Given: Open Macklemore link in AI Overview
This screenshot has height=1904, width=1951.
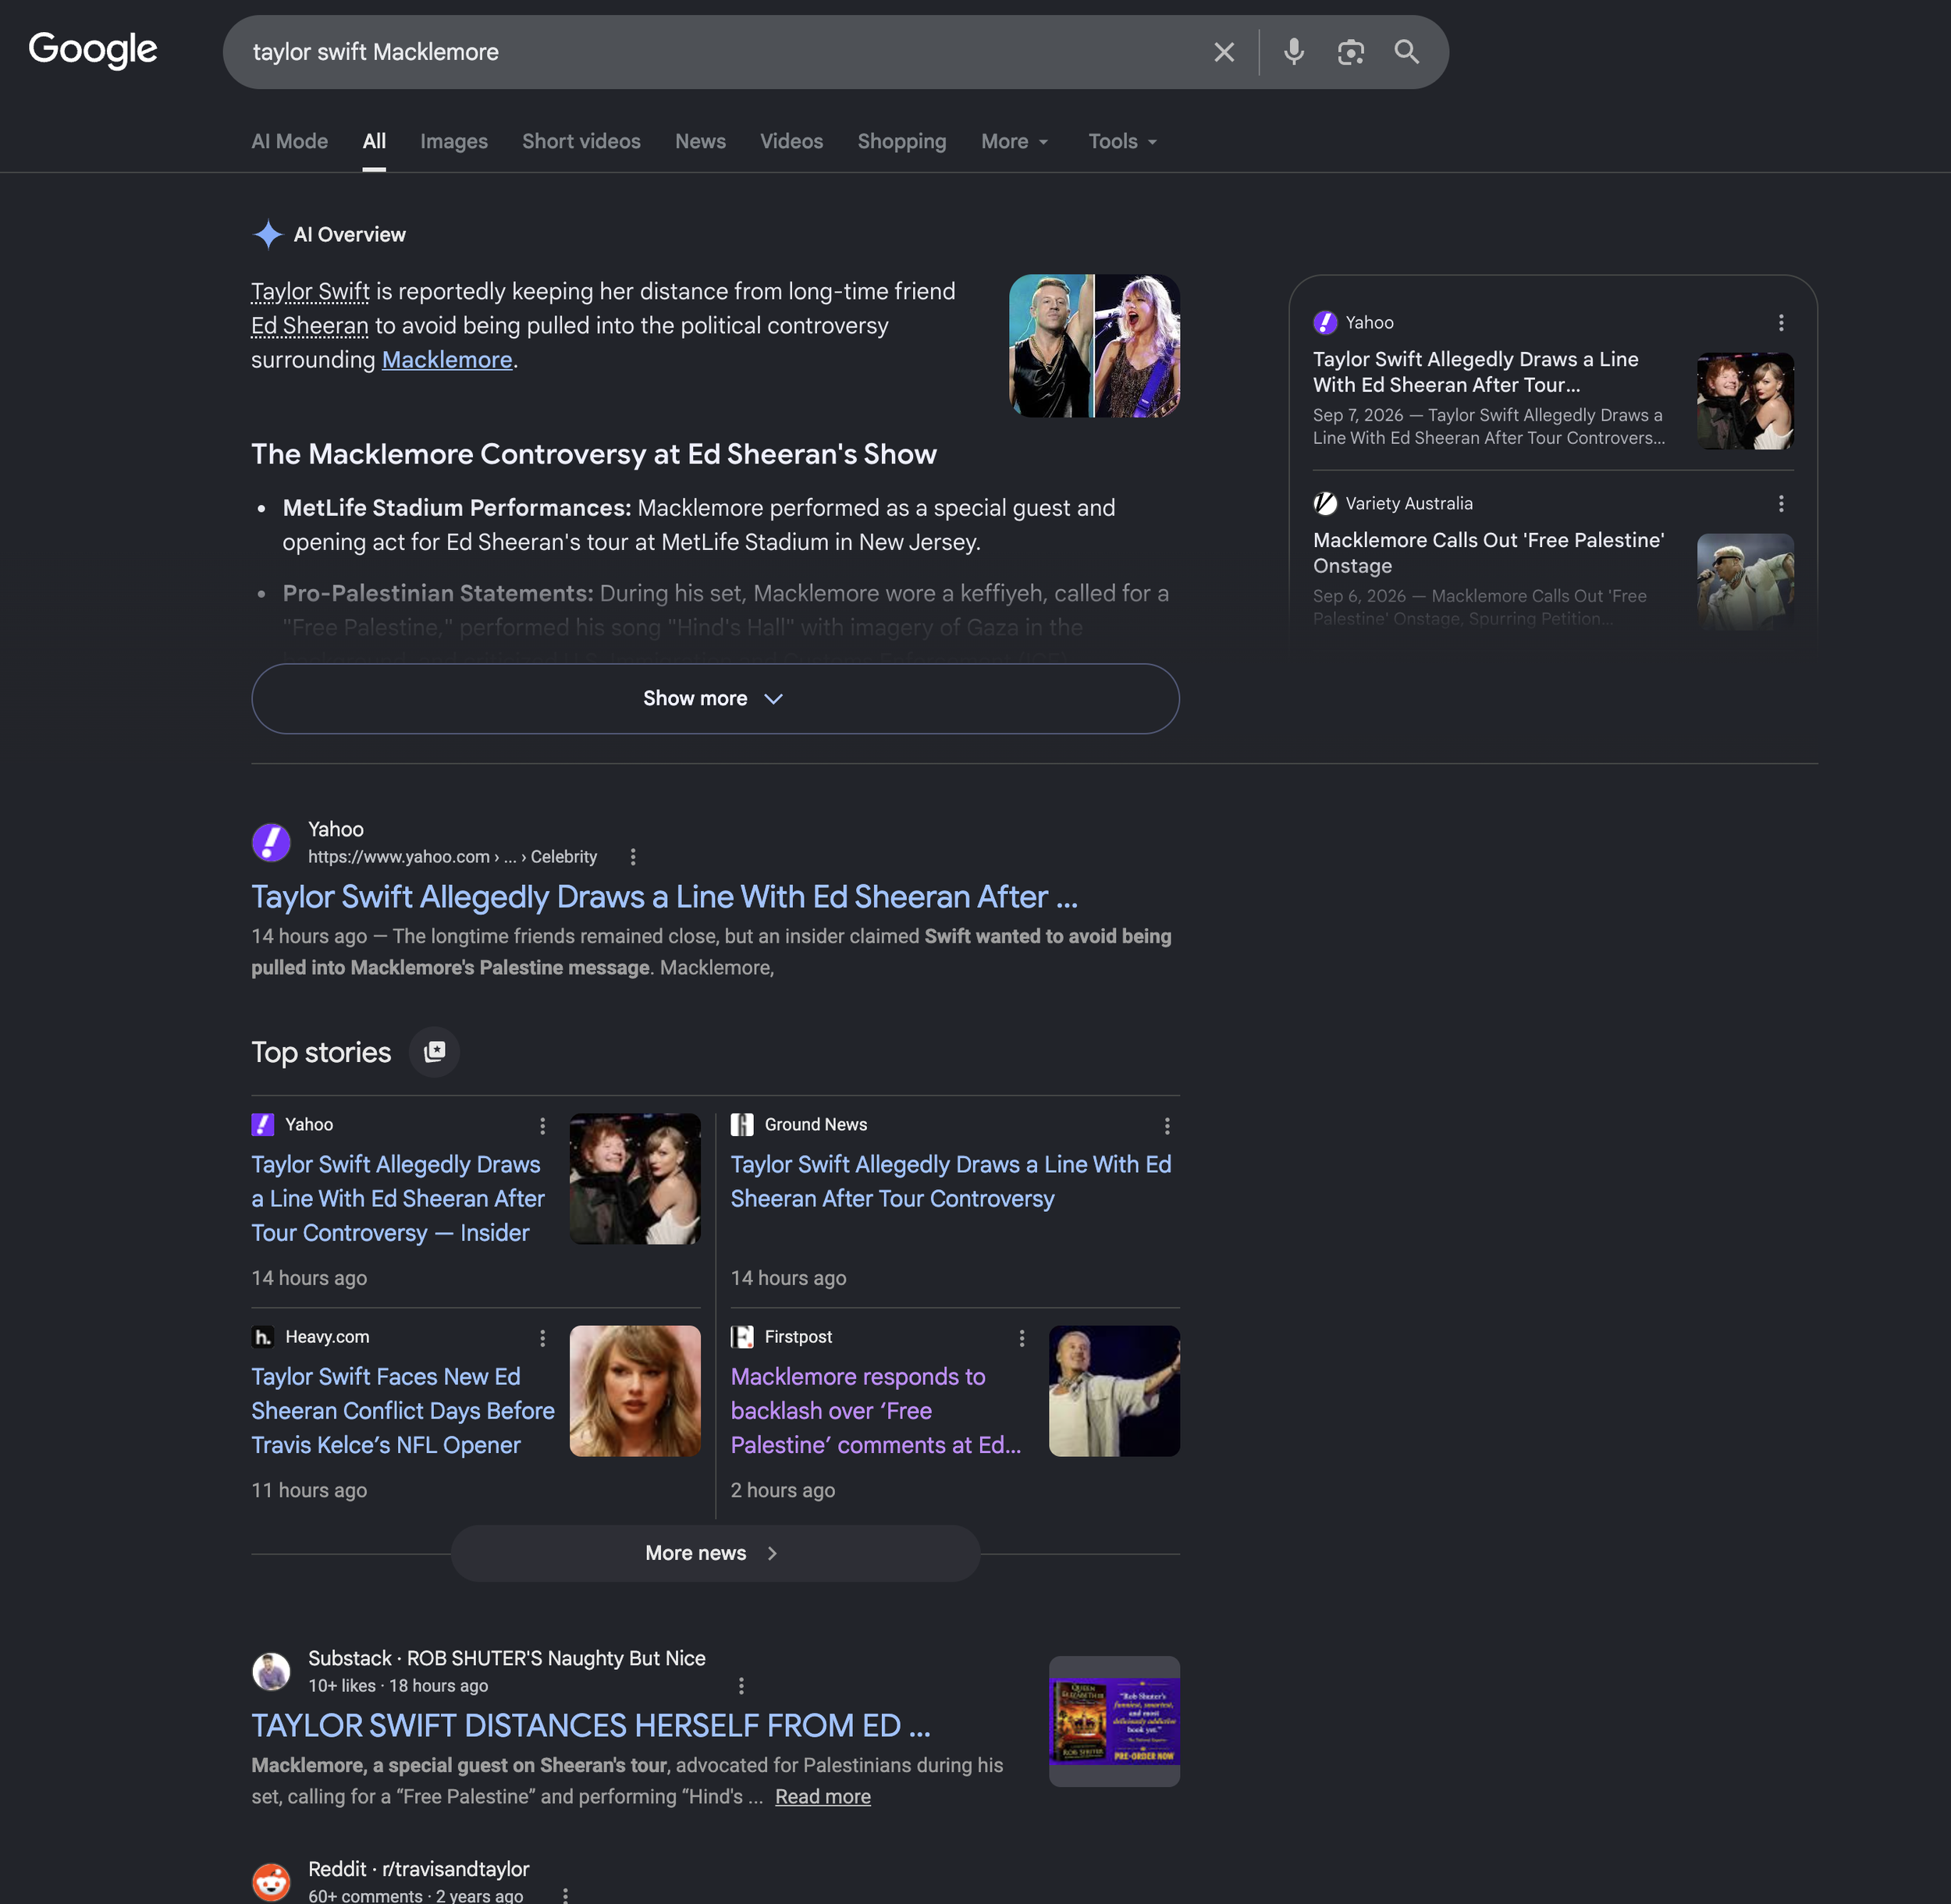Looking at the screenshot, I should [447, 360].
